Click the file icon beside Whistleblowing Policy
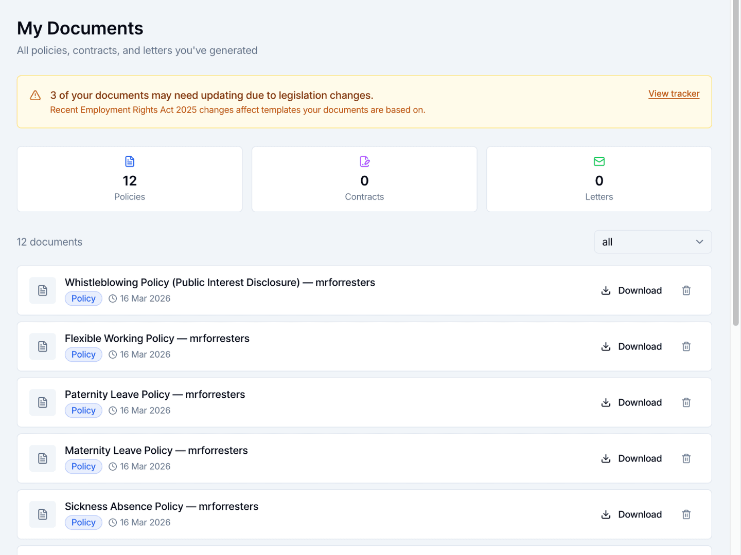The height and width of the screenshot is (555, 741). tap(42, 290)
